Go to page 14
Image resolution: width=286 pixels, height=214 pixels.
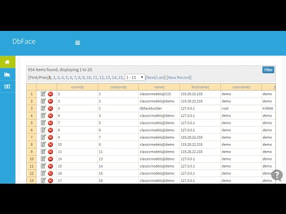(114, 77)
